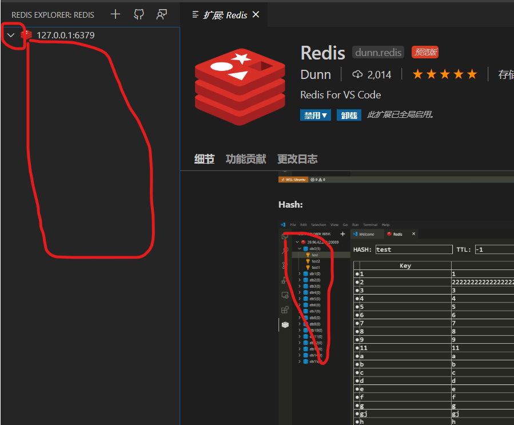Open the 更改日志 changelog tab

[x=297, y=159]
